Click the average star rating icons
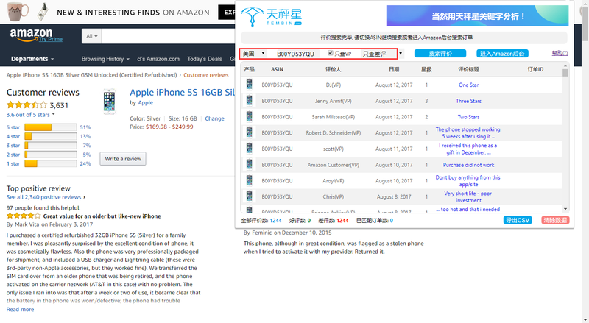The width and height of the screenshot is (589, 323). (27, 105)
